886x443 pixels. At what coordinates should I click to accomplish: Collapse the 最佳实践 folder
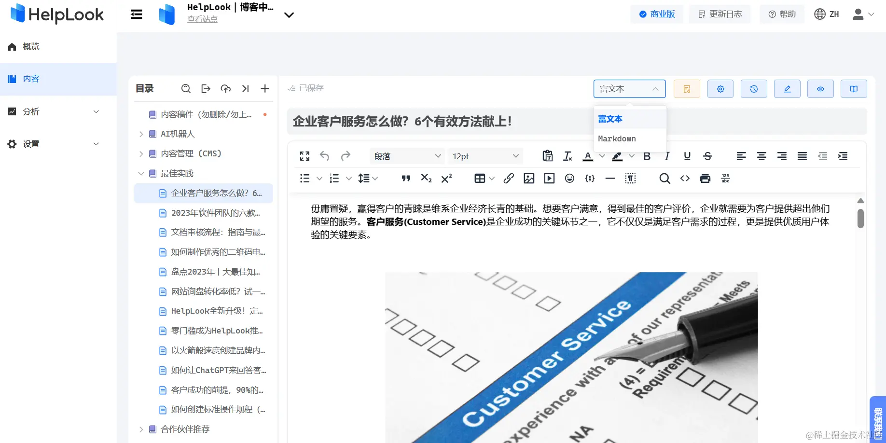coord(141,173)
